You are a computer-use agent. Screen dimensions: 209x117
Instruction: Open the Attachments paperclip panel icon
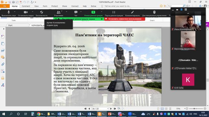[3, 64]
